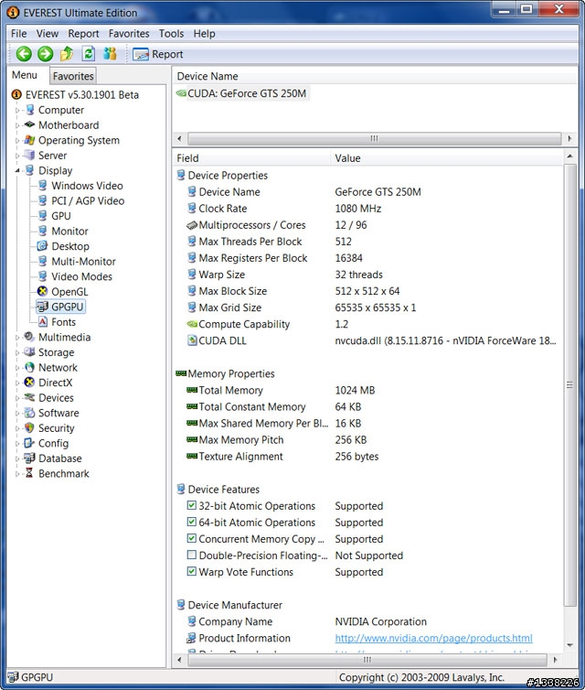This screenshot has width=585, height=690.
Task: Expand the Network node arrow
Action: pos(17,368)
